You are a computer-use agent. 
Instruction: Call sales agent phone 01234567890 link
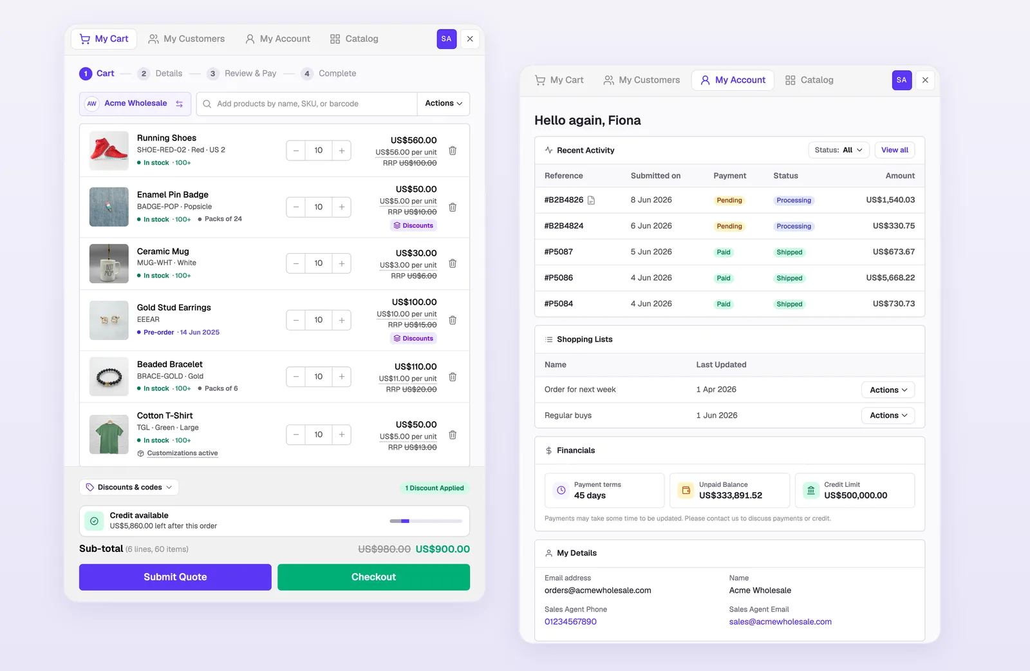[x=570, y=621]
